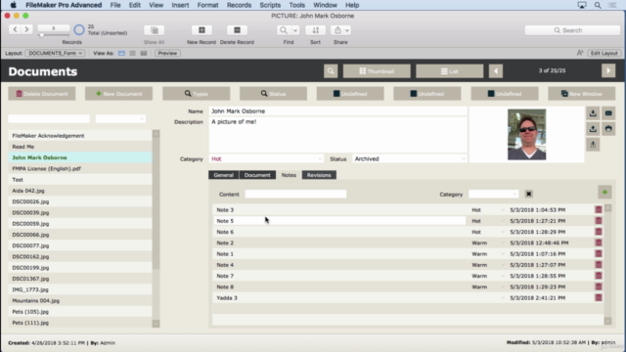
Task: Click the New Window button
Action: pos(581,94)
